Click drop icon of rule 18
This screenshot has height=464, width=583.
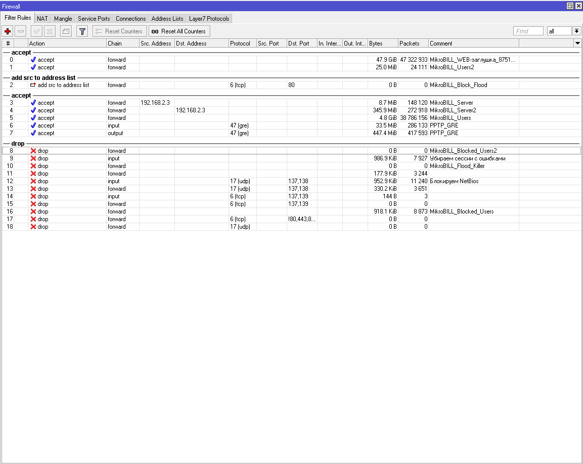click(x=33, y=227)
